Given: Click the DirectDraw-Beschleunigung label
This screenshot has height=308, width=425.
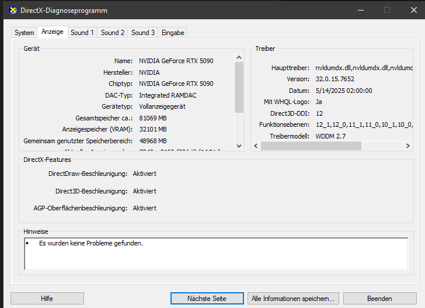Looking at the screenshot, I should [88, 174].
